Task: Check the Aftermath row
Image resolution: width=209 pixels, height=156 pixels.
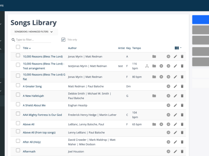Action: coord(18,150)
